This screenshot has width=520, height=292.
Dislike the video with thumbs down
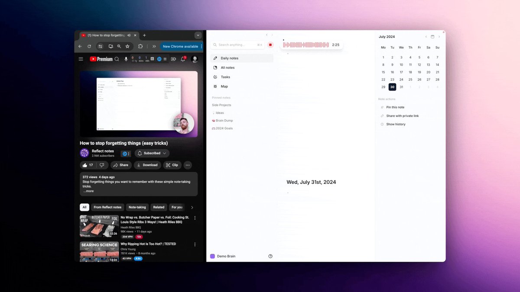point(102,165)
